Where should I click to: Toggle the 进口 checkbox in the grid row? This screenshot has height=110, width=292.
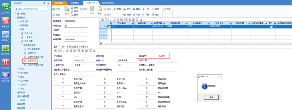pyautogui.click(x=271, y=27)
